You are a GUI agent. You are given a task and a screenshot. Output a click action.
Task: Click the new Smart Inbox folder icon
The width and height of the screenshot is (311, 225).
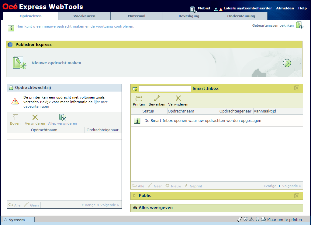point(135,89)
